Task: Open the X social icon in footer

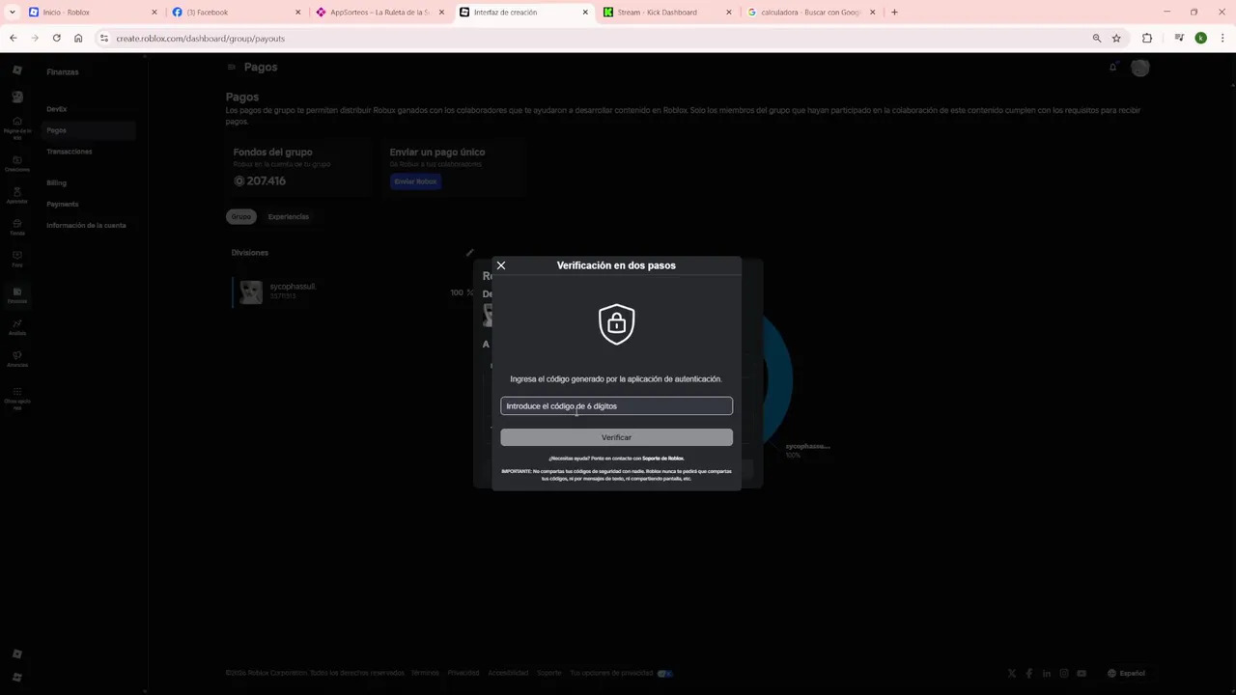Action: pos(1012,673)
